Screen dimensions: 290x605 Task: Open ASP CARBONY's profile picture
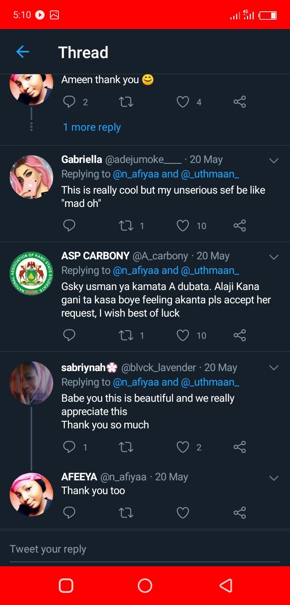point(31,273)
